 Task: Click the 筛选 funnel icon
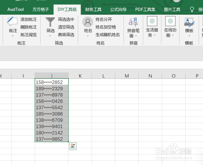(x=50, y=22)
